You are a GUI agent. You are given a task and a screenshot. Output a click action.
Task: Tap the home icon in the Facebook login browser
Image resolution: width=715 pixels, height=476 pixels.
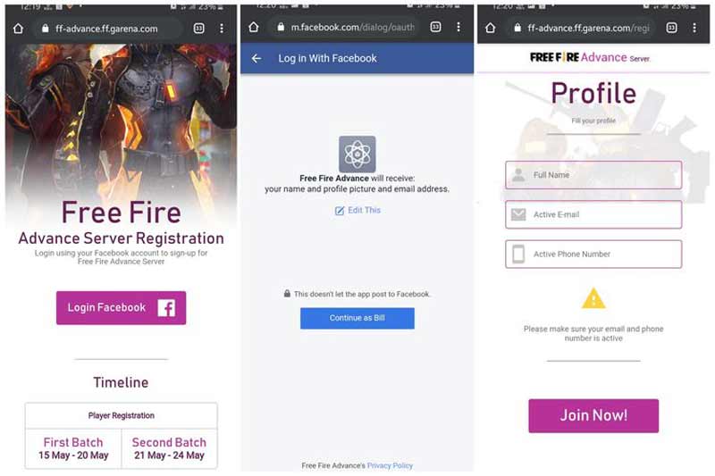tap(254, 28)
